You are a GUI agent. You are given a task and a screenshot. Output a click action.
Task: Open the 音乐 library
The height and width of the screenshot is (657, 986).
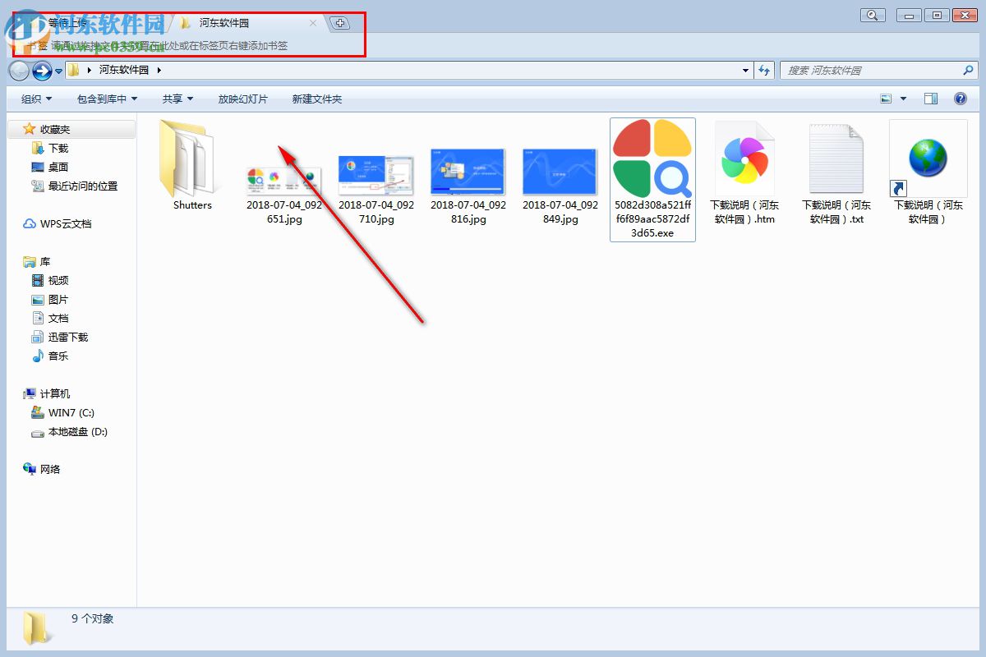pyautogui.click(x=50, y=356)
